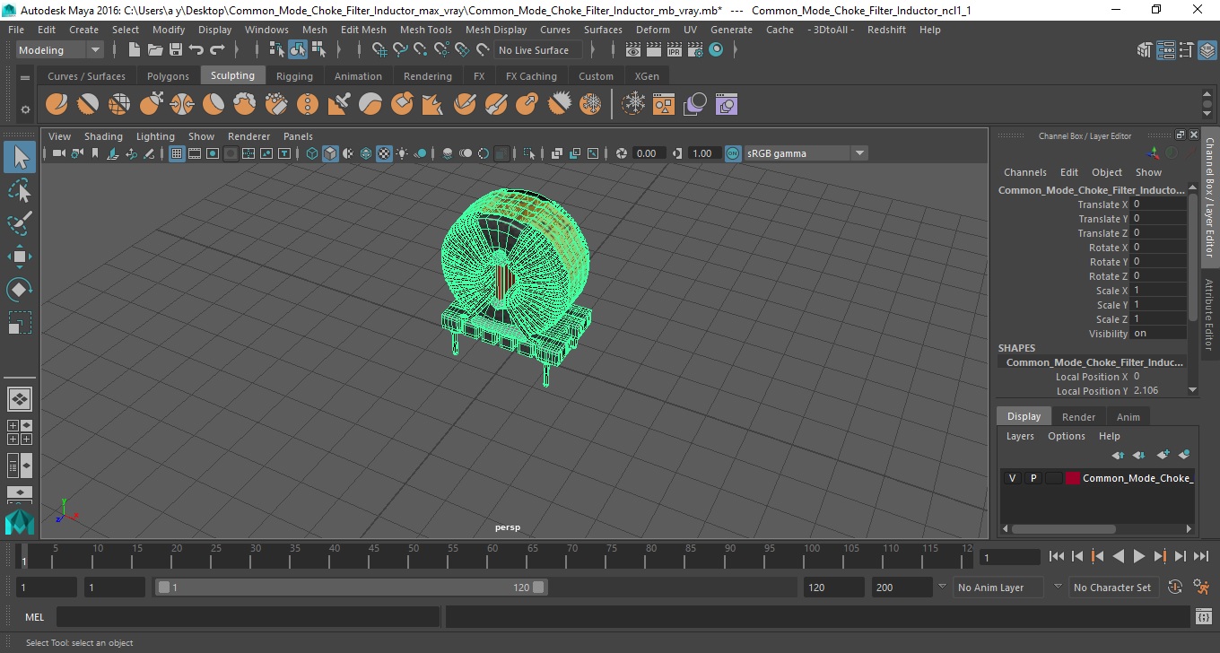Click the time range slider bar
1220x653 pixels.
351,588
